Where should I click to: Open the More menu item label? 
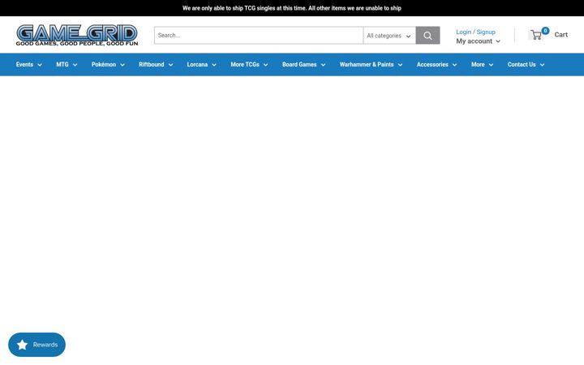click(478, 64)
